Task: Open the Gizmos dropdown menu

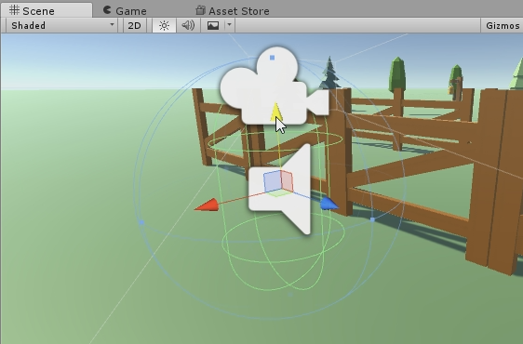Action: point(503,25)
